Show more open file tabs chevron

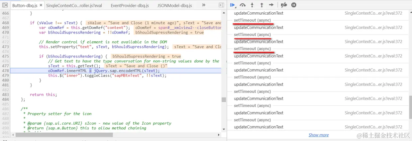[x=204, y=5]
